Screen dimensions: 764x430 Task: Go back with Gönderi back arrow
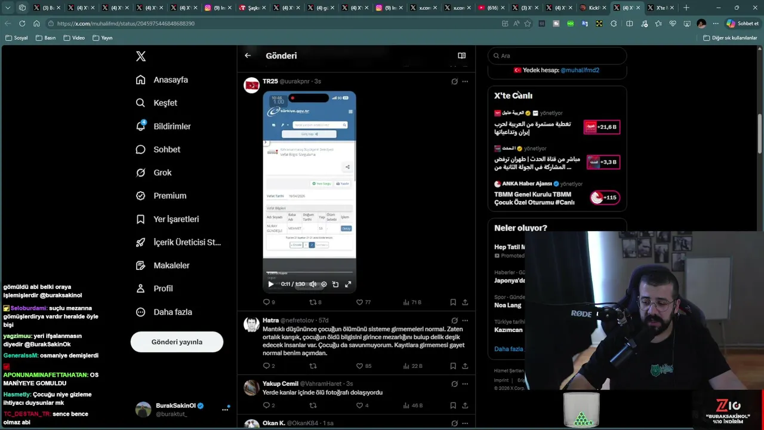point(248,56)
